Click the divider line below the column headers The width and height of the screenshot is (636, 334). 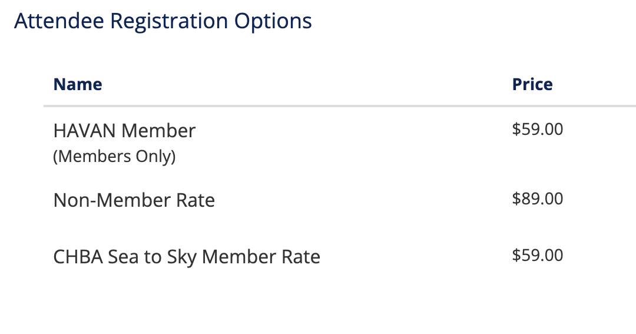pos(339,107)
